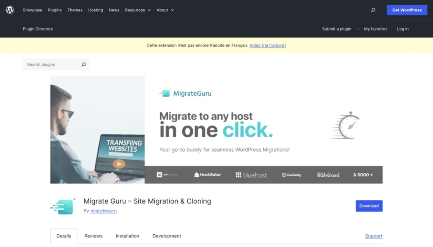Click the WP Engine logo
Screen dimensions: 433x247
click(x=167, y=175)
